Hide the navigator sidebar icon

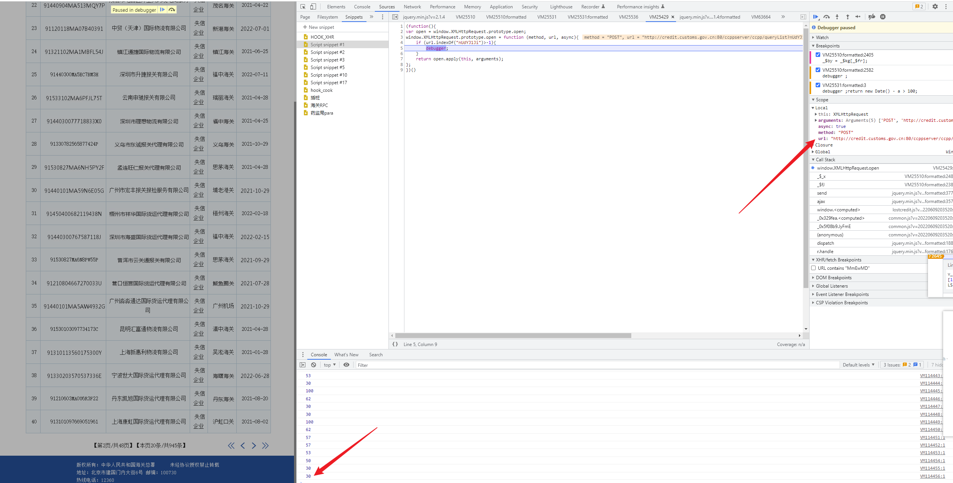click(395, 17)
